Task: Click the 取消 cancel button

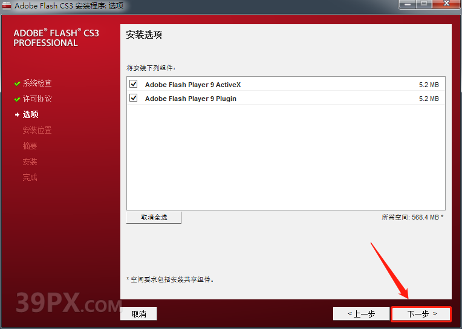Action: tap(138, 314)
